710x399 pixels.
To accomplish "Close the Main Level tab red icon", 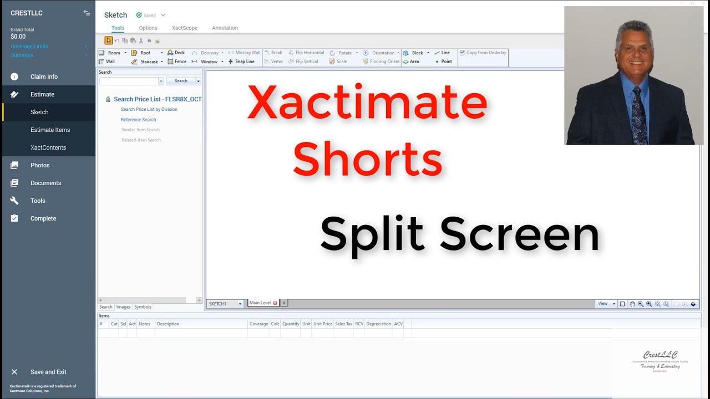I will [x=275, y=303].
